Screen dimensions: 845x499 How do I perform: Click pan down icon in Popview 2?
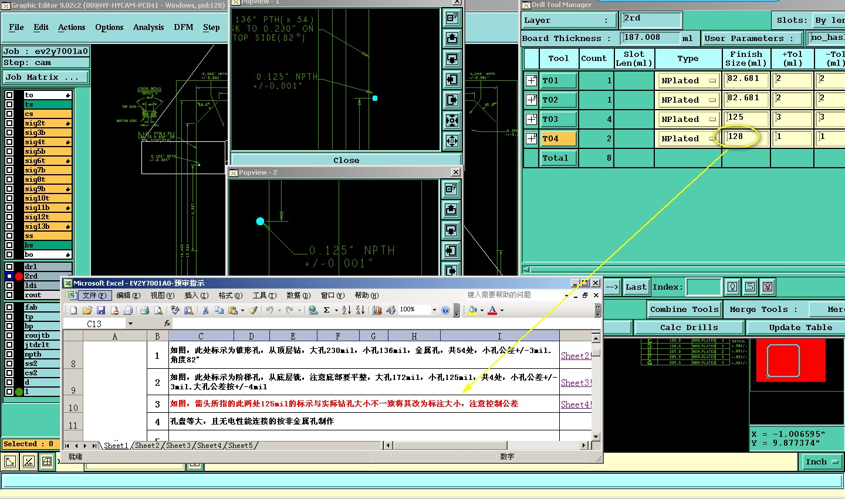pos(451,230)
